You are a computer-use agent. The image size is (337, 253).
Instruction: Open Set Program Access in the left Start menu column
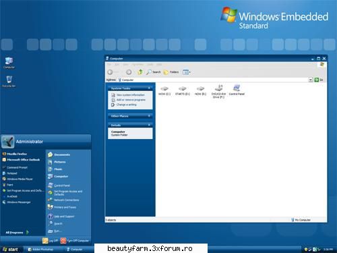[22, 190]
